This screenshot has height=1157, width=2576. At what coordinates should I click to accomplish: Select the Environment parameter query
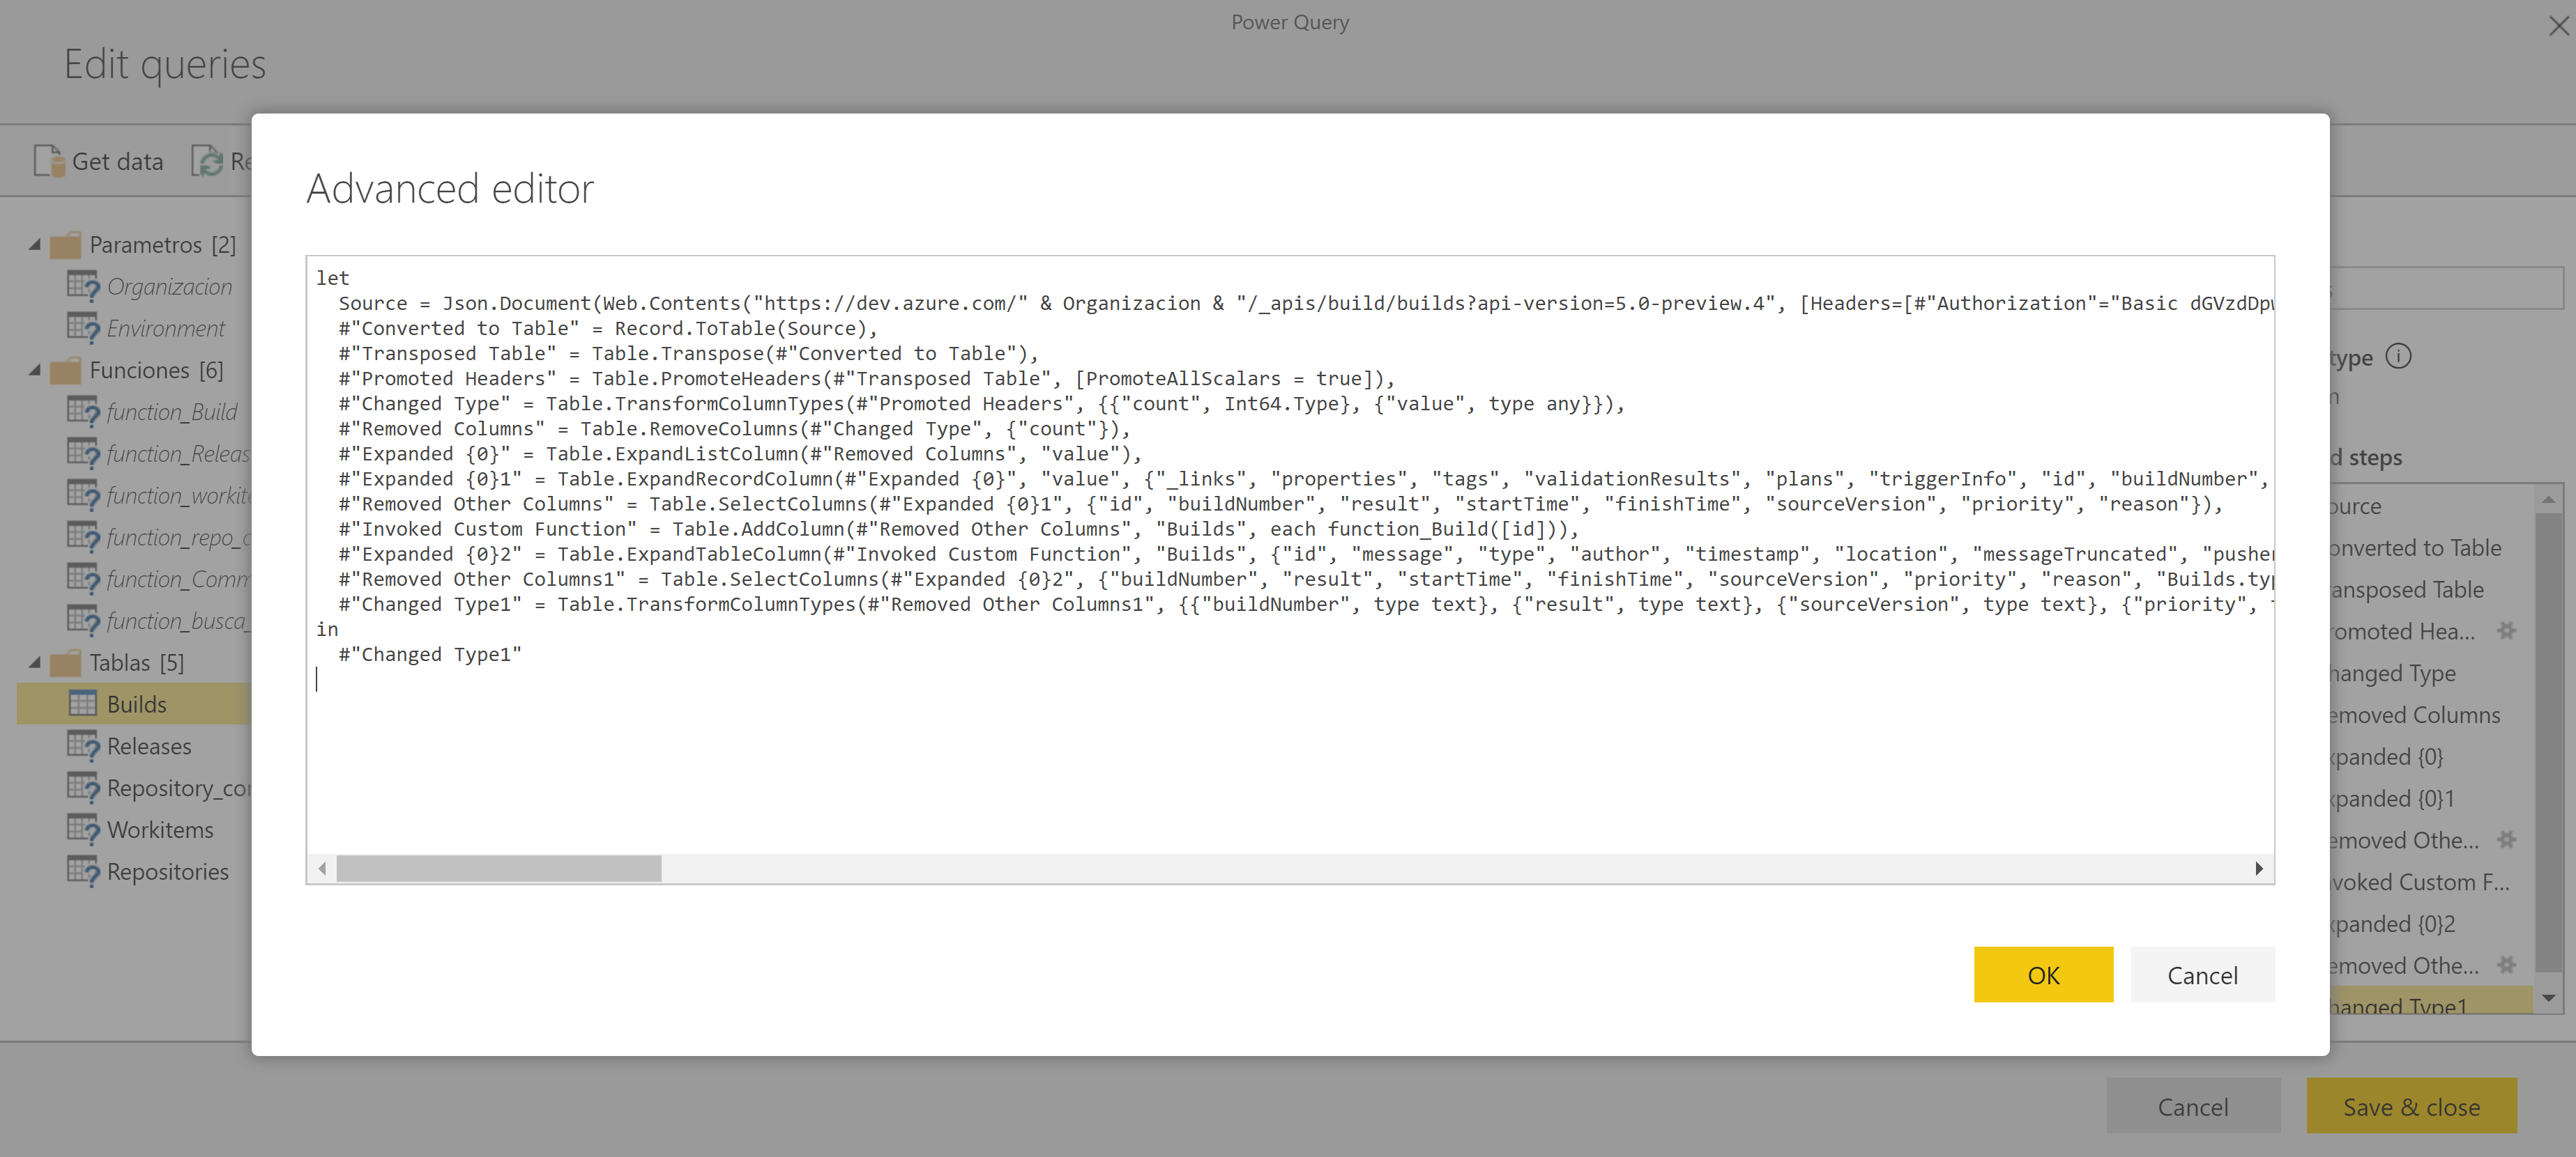pos(166,329)
